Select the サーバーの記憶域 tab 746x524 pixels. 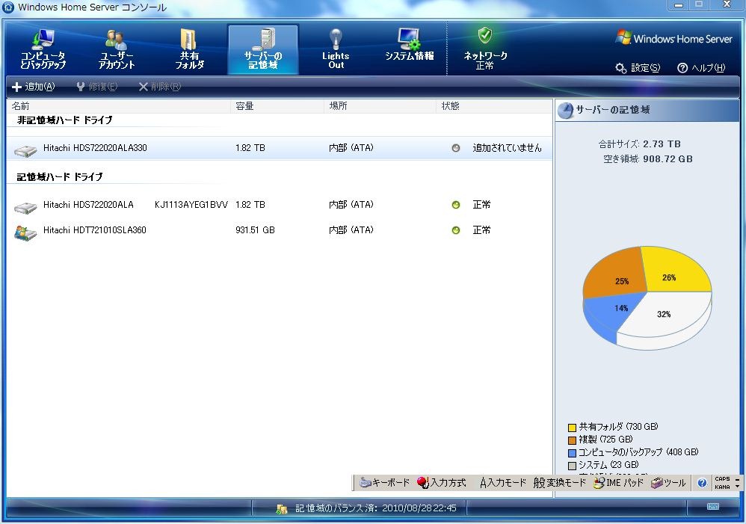(x=263, y=49)
